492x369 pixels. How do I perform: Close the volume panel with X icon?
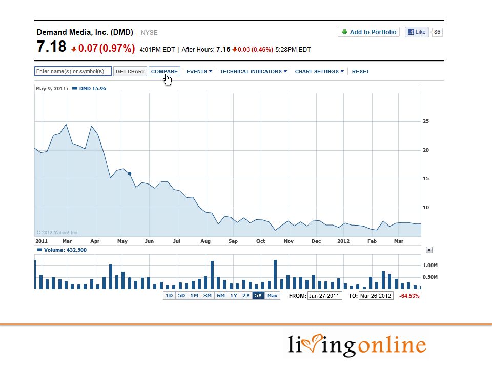429,250
